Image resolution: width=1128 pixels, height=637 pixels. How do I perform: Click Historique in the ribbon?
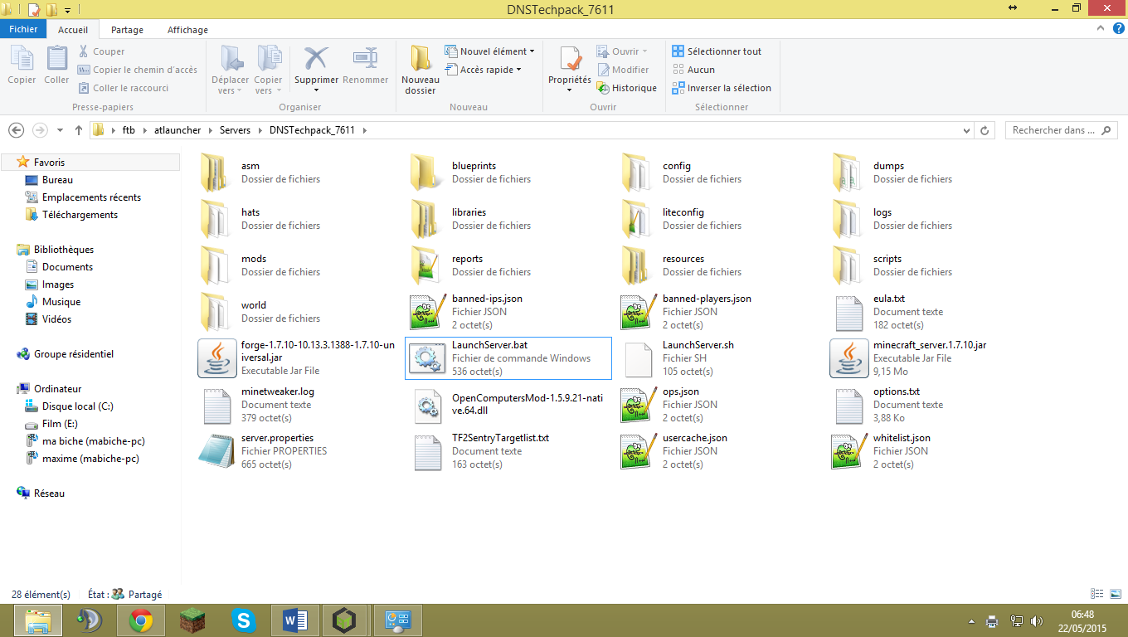(627, 88)
